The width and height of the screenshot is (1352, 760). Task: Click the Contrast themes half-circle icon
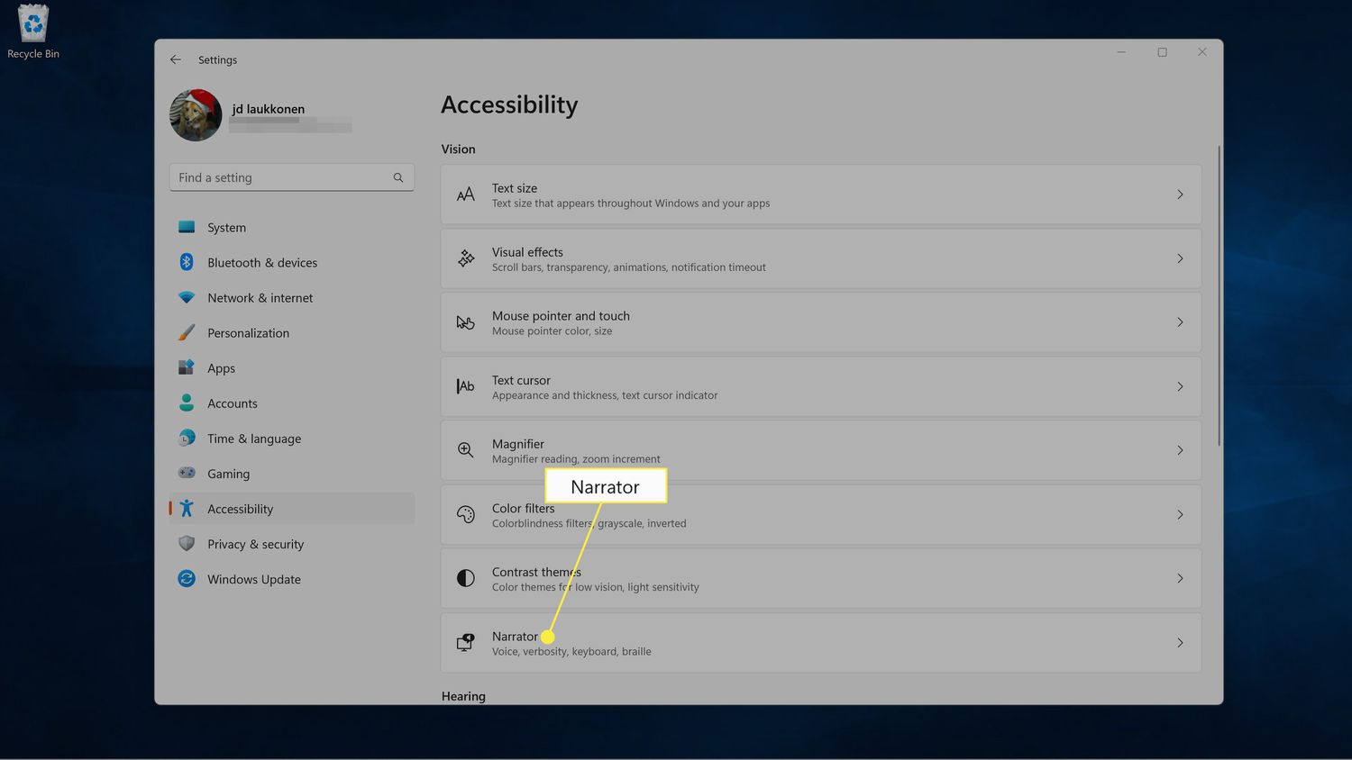(x=465, y=578)
